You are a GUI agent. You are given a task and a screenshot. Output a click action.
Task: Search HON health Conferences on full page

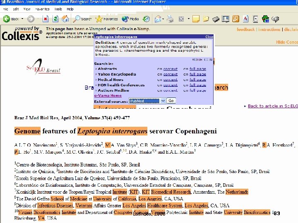[198, 85]
